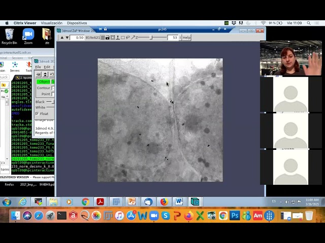The image size is (325, 243).
Task: Open the Edit menu in 3dmod window
Action: (47, 67)
